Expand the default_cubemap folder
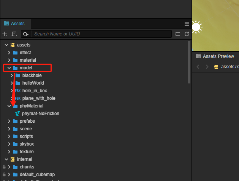239x181 pixels. tap(9, 175)
